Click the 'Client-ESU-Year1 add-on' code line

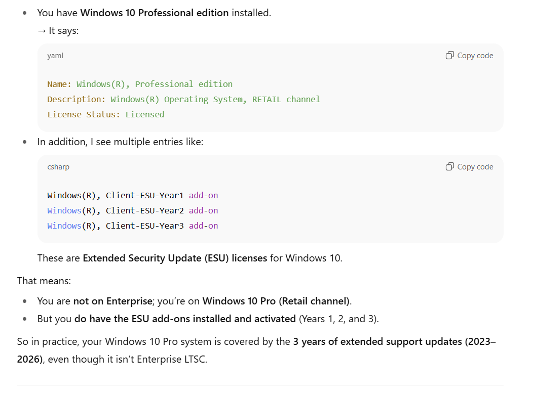tap(133, 195)
